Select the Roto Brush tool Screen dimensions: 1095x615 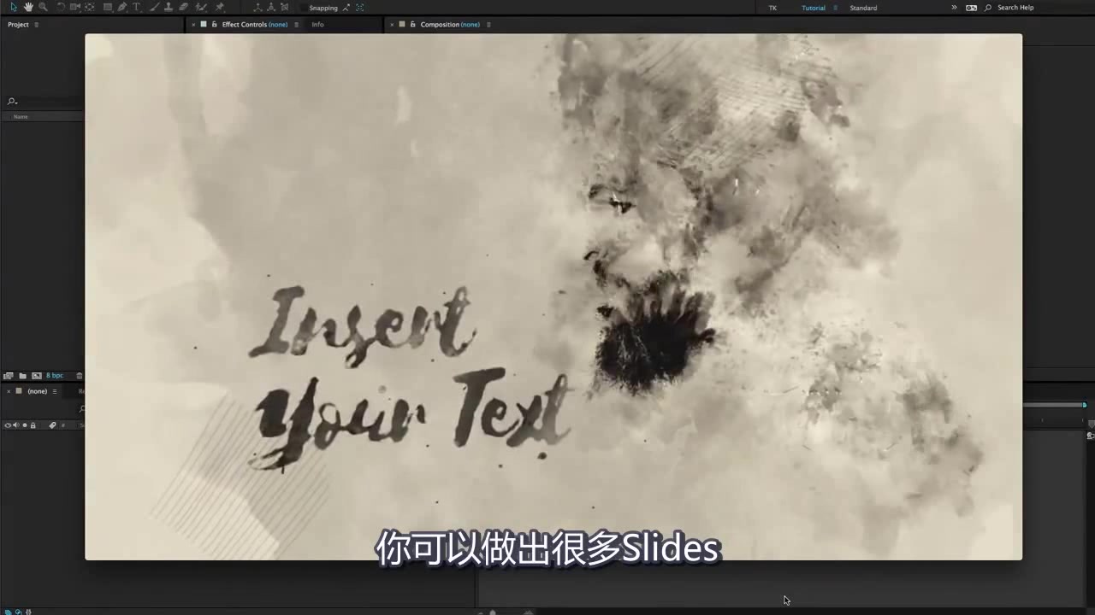[198, 8]
